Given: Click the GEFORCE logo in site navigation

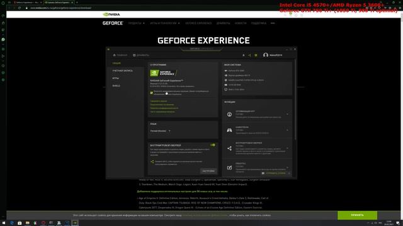Looking at the screenshot, I should [113, 23].
